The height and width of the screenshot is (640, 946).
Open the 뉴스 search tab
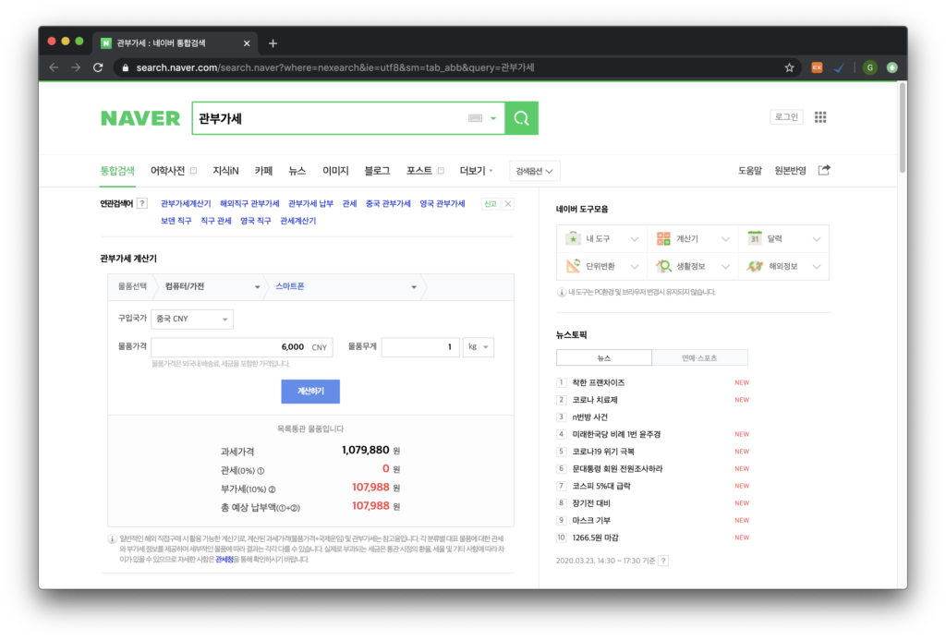tap(297, 171)
